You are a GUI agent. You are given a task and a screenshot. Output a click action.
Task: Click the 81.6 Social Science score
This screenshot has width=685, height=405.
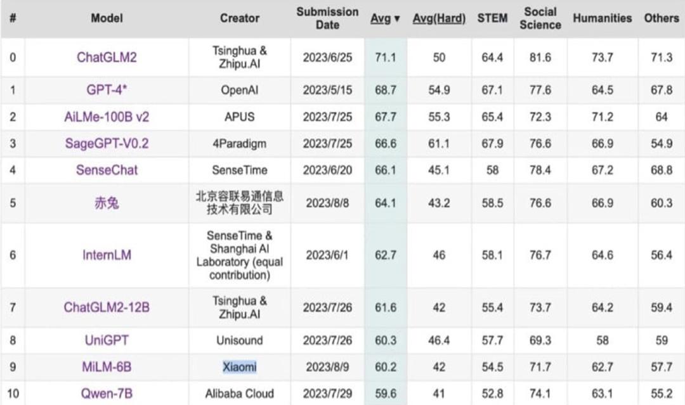(x=540, y=57)
